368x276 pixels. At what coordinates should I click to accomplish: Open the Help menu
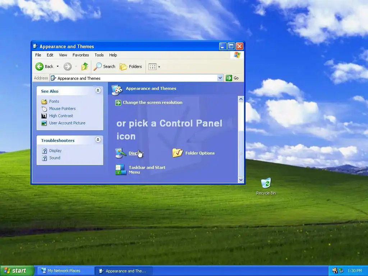point(113,55)
